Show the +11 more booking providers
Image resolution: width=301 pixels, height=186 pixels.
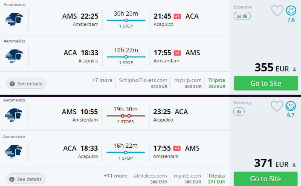[x=115, y=176]
